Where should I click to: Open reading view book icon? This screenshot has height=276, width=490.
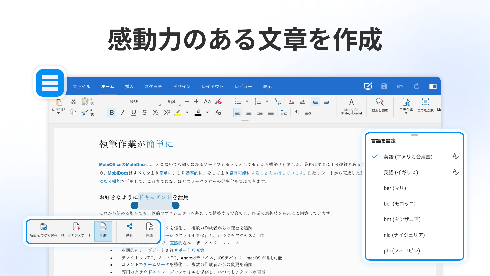point(433,87)
